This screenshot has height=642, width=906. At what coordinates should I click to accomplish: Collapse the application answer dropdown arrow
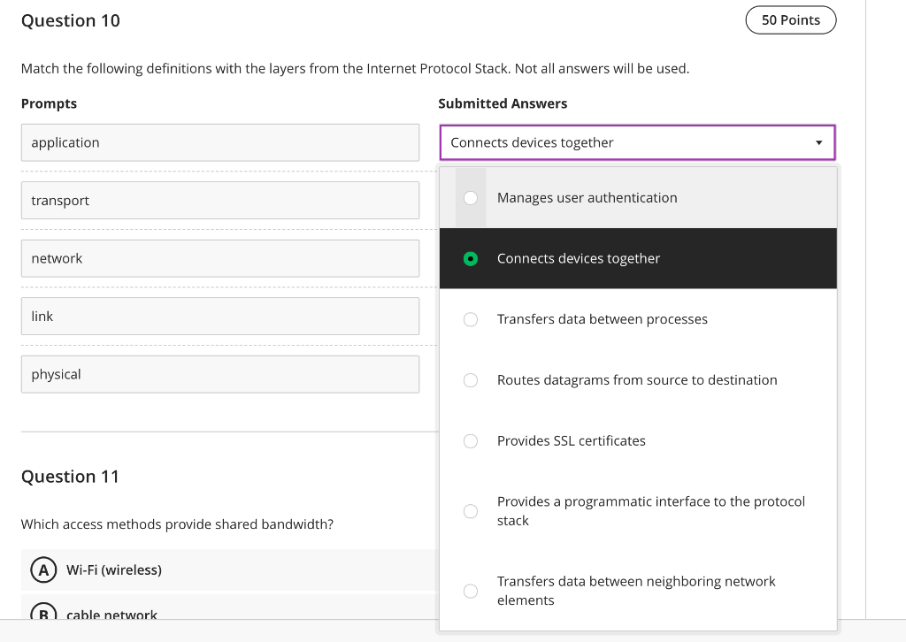tap(818, 142)
